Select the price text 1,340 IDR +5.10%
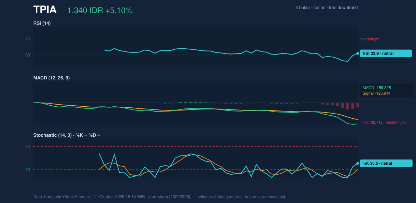Viewport: 416px width, 203px height. pyautogui.click(x=100, y=11)
